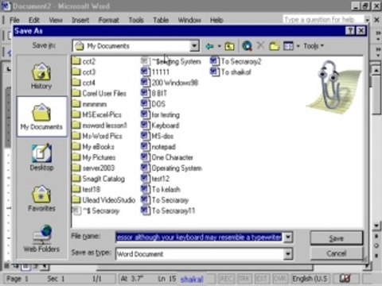Open the Tools dropdown menu
The width and height of the screenshot is (382, 286).
314,46
